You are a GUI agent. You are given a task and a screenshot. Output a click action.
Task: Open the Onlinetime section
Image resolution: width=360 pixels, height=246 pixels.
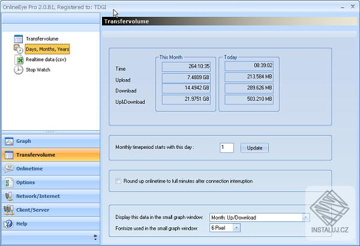click(51, 169)
